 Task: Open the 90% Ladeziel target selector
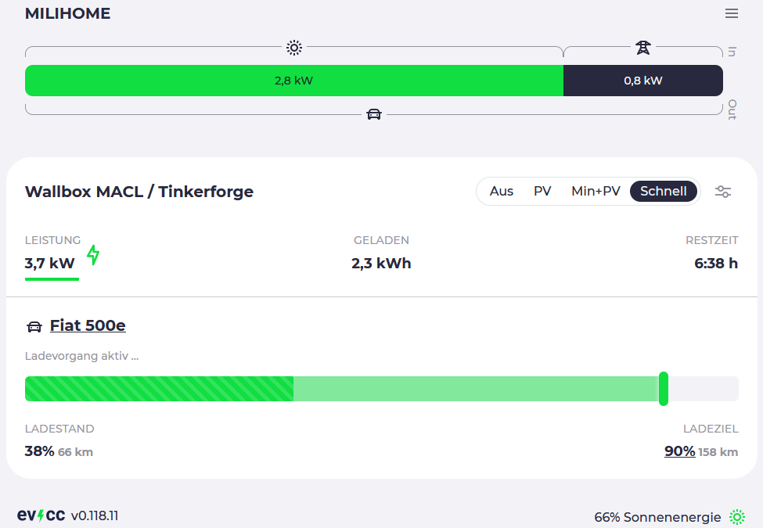[680, 451]
